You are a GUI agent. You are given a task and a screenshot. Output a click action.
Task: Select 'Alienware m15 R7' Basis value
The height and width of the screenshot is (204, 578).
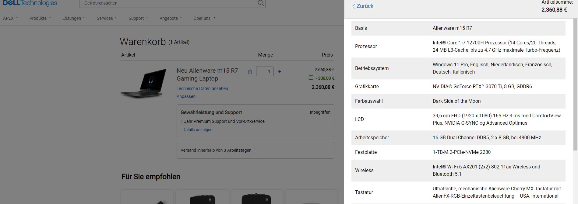point(452,28)
